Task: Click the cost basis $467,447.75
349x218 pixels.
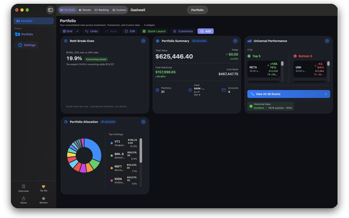Action: click(x=228, y=74)
